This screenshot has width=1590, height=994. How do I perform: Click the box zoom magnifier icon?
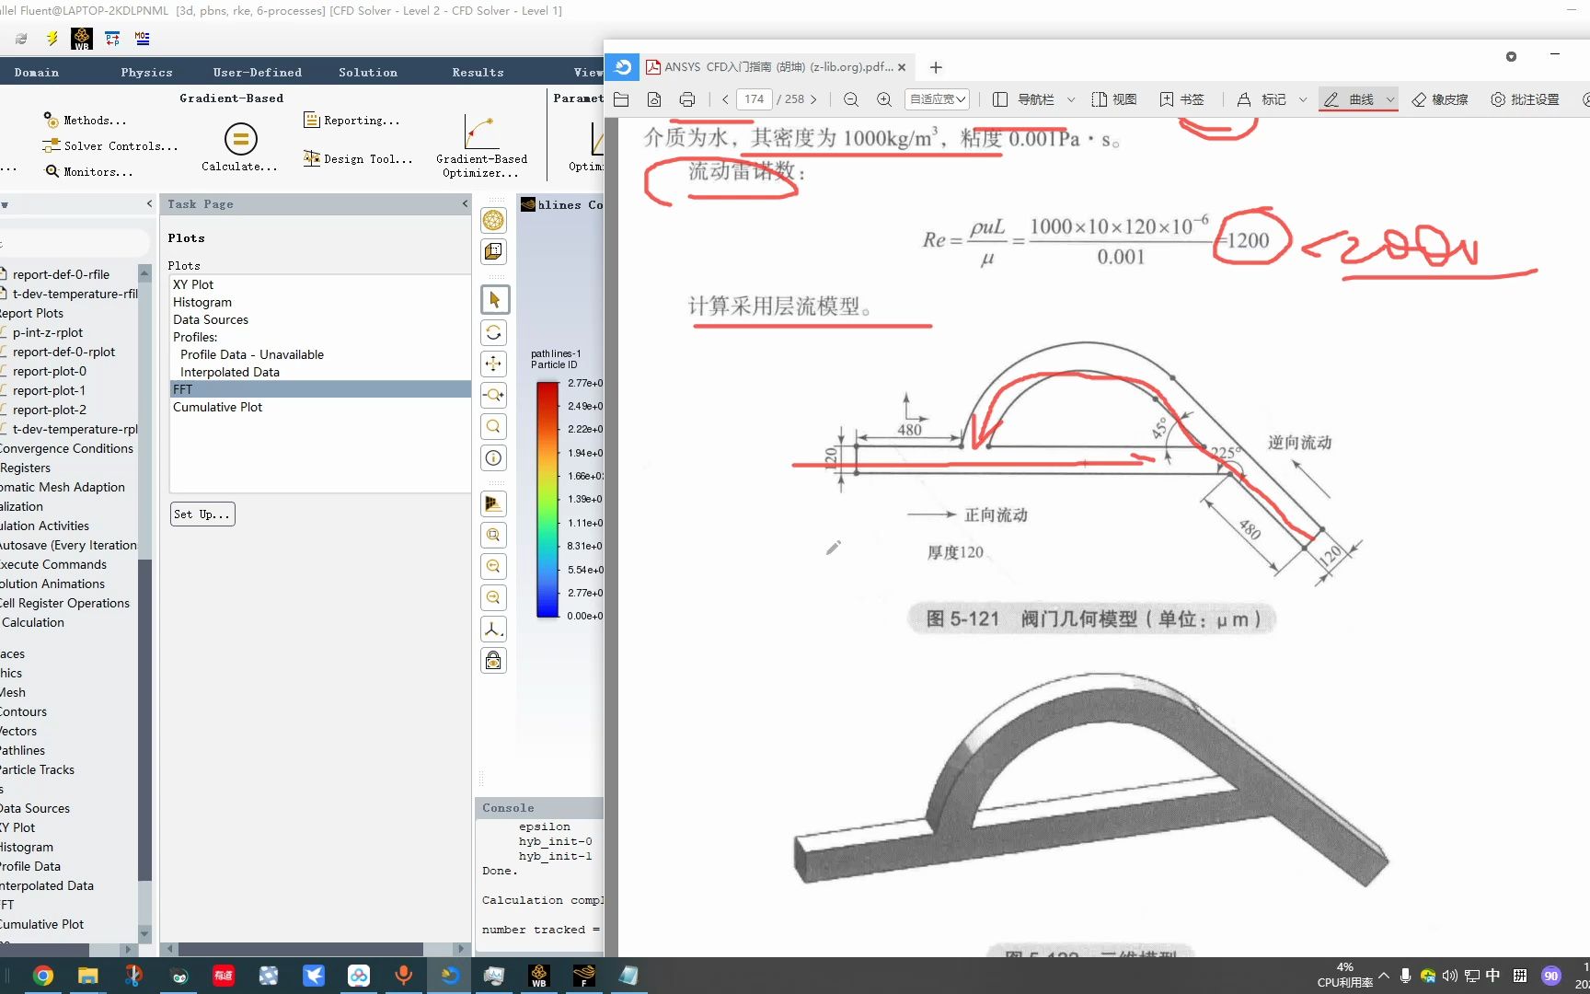click(x=494, y=535)
